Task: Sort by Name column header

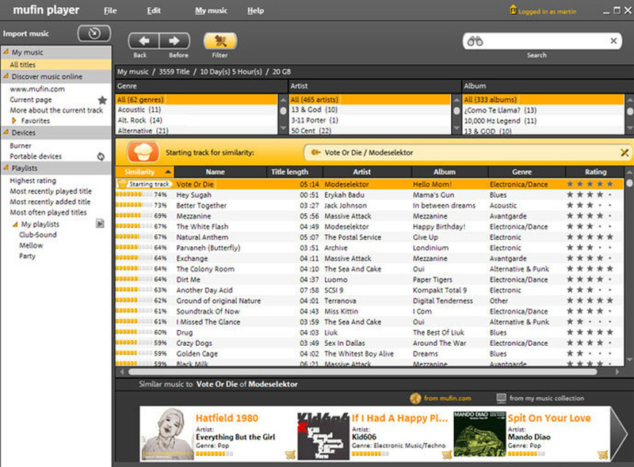Action: (221, 172)
